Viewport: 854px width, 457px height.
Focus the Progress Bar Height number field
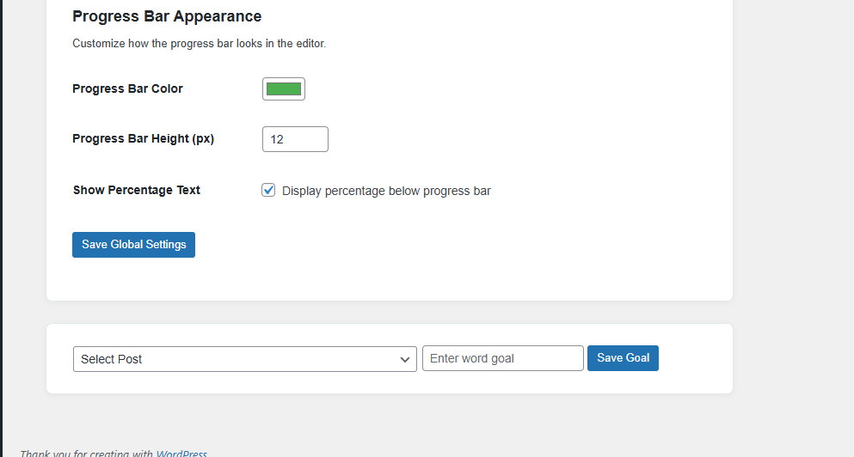click(x=295, y=139)
